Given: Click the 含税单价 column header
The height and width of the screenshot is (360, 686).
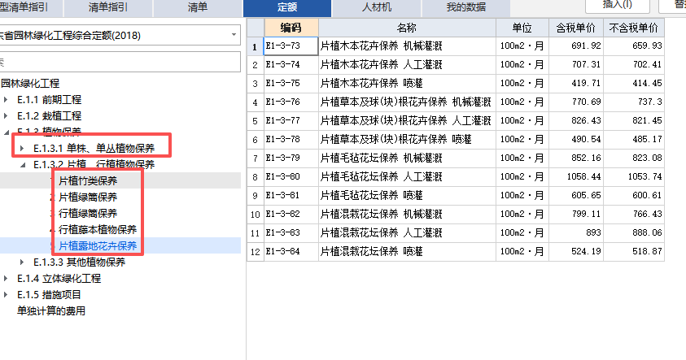Looking at the screenshot, I should click(576, 28).
